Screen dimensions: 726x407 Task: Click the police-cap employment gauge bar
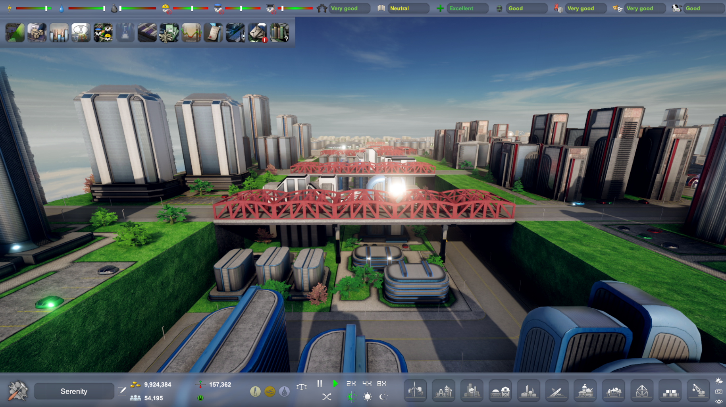click(x=243, y=8)
